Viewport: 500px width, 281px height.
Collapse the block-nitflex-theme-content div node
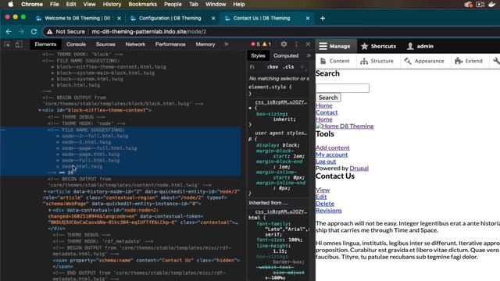point(40,110)
